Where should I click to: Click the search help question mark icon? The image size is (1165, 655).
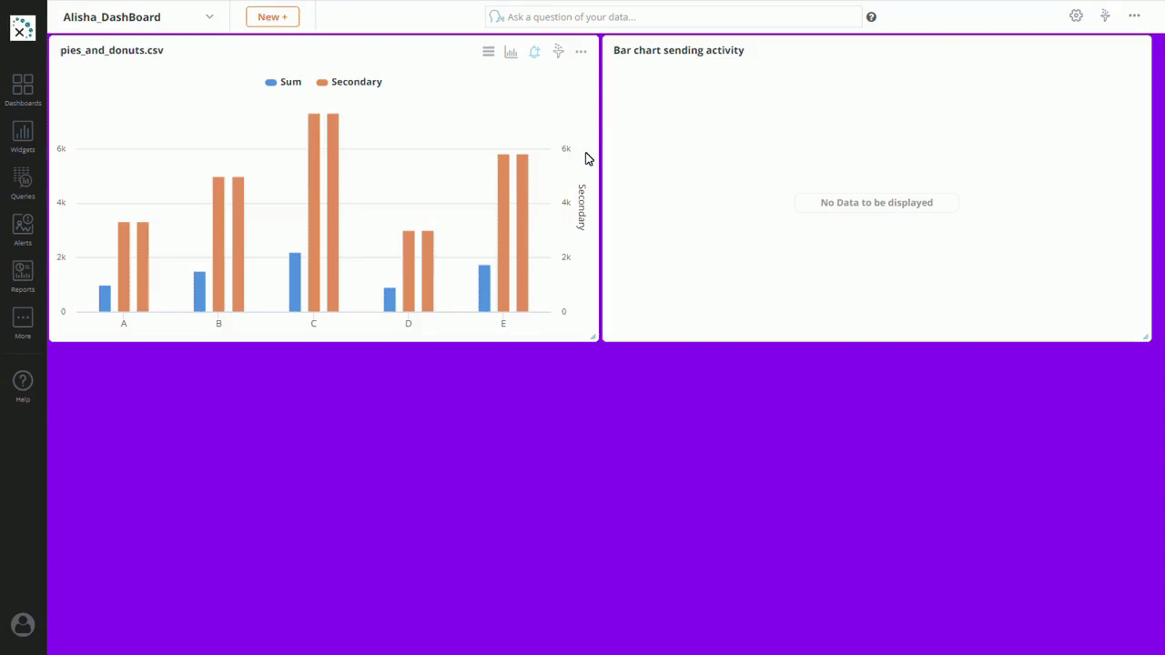(x=871, y=17)
